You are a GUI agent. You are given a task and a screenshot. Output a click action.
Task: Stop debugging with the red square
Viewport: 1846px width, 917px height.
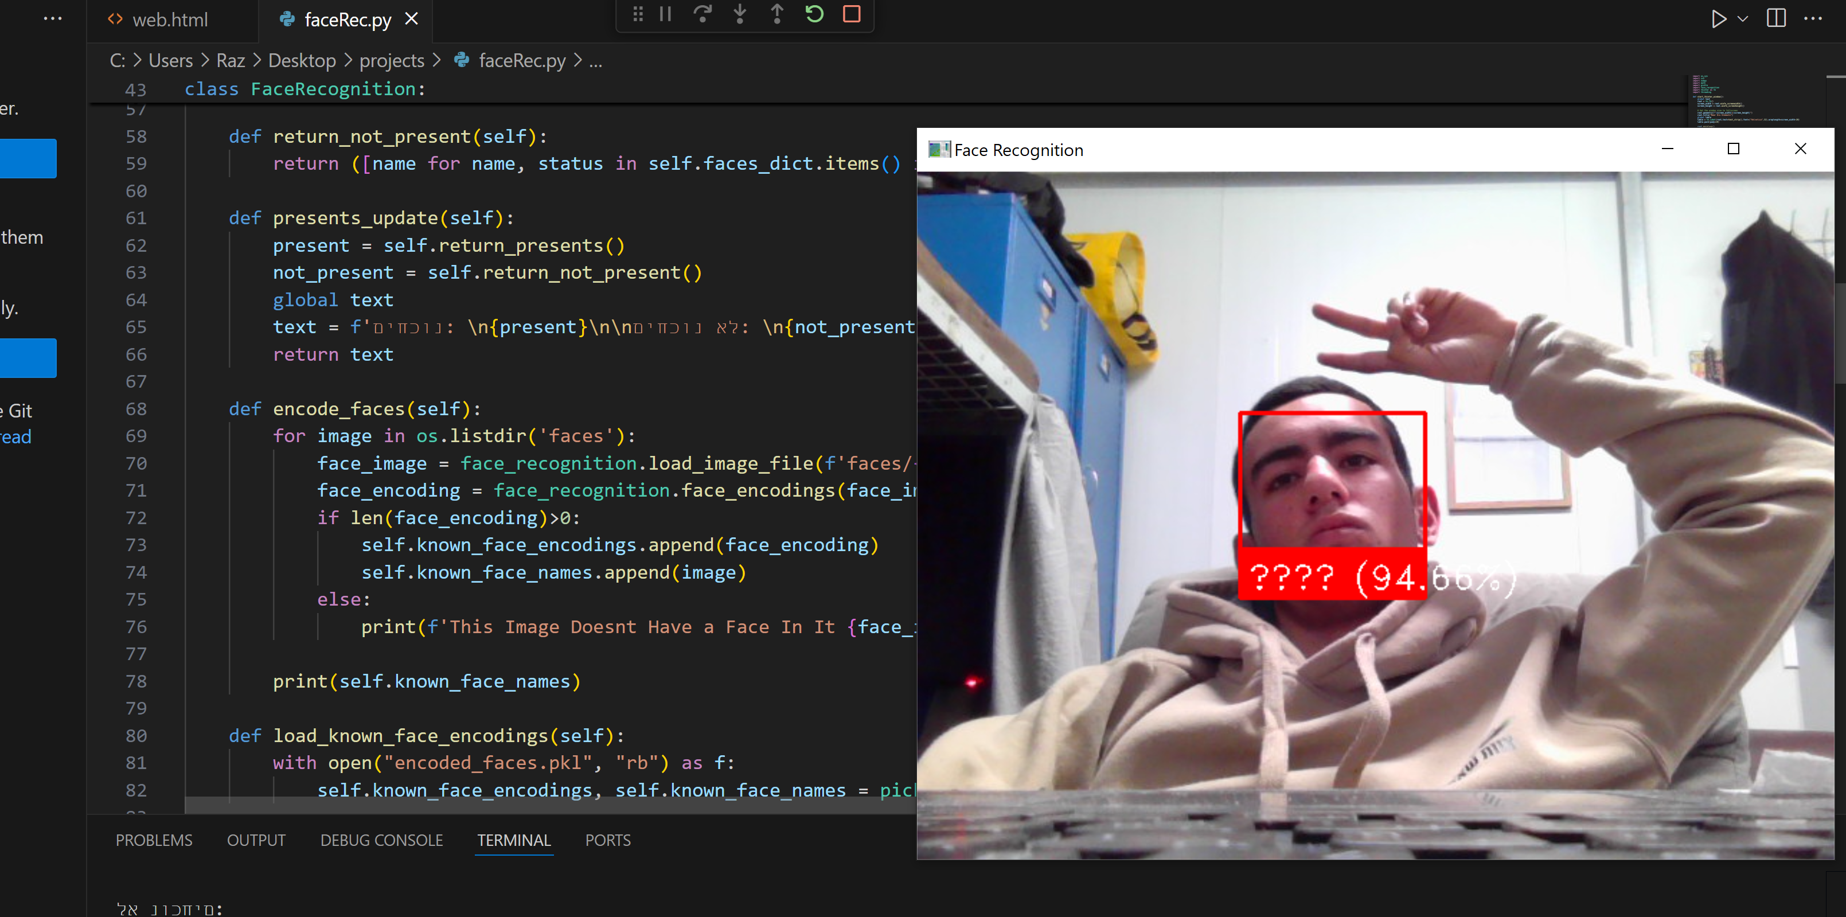pyautogui.click(x=852, y=14)
